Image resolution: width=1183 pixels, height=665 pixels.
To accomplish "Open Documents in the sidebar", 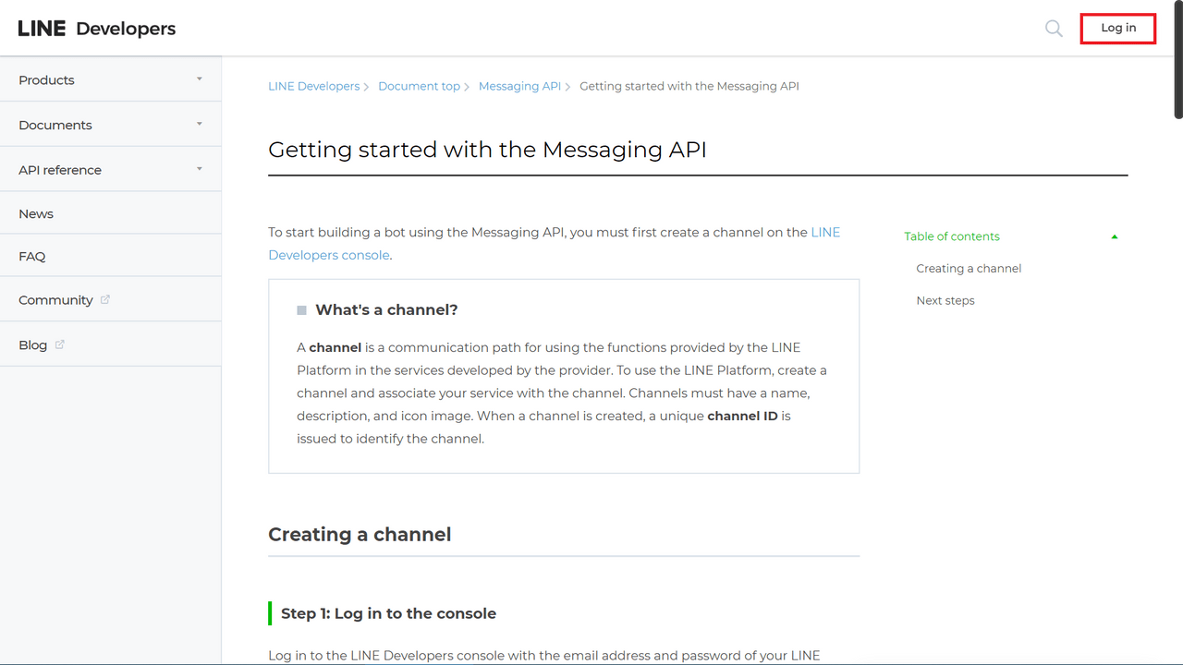I will [x=55, y=125].
